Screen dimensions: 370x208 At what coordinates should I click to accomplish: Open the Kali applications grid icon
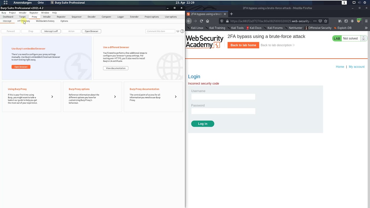[x=5, y=3]
